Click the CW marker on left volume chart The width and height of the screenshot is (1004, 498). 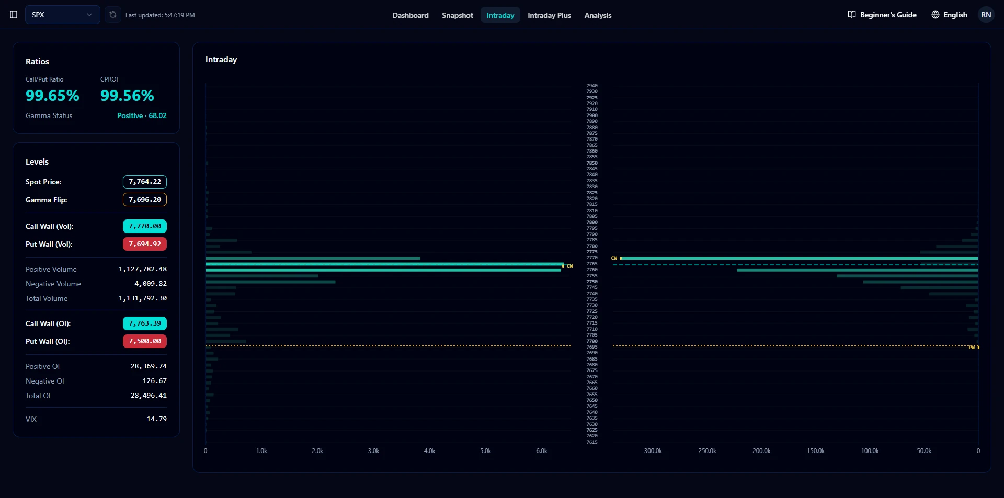(x=569, y=266)
